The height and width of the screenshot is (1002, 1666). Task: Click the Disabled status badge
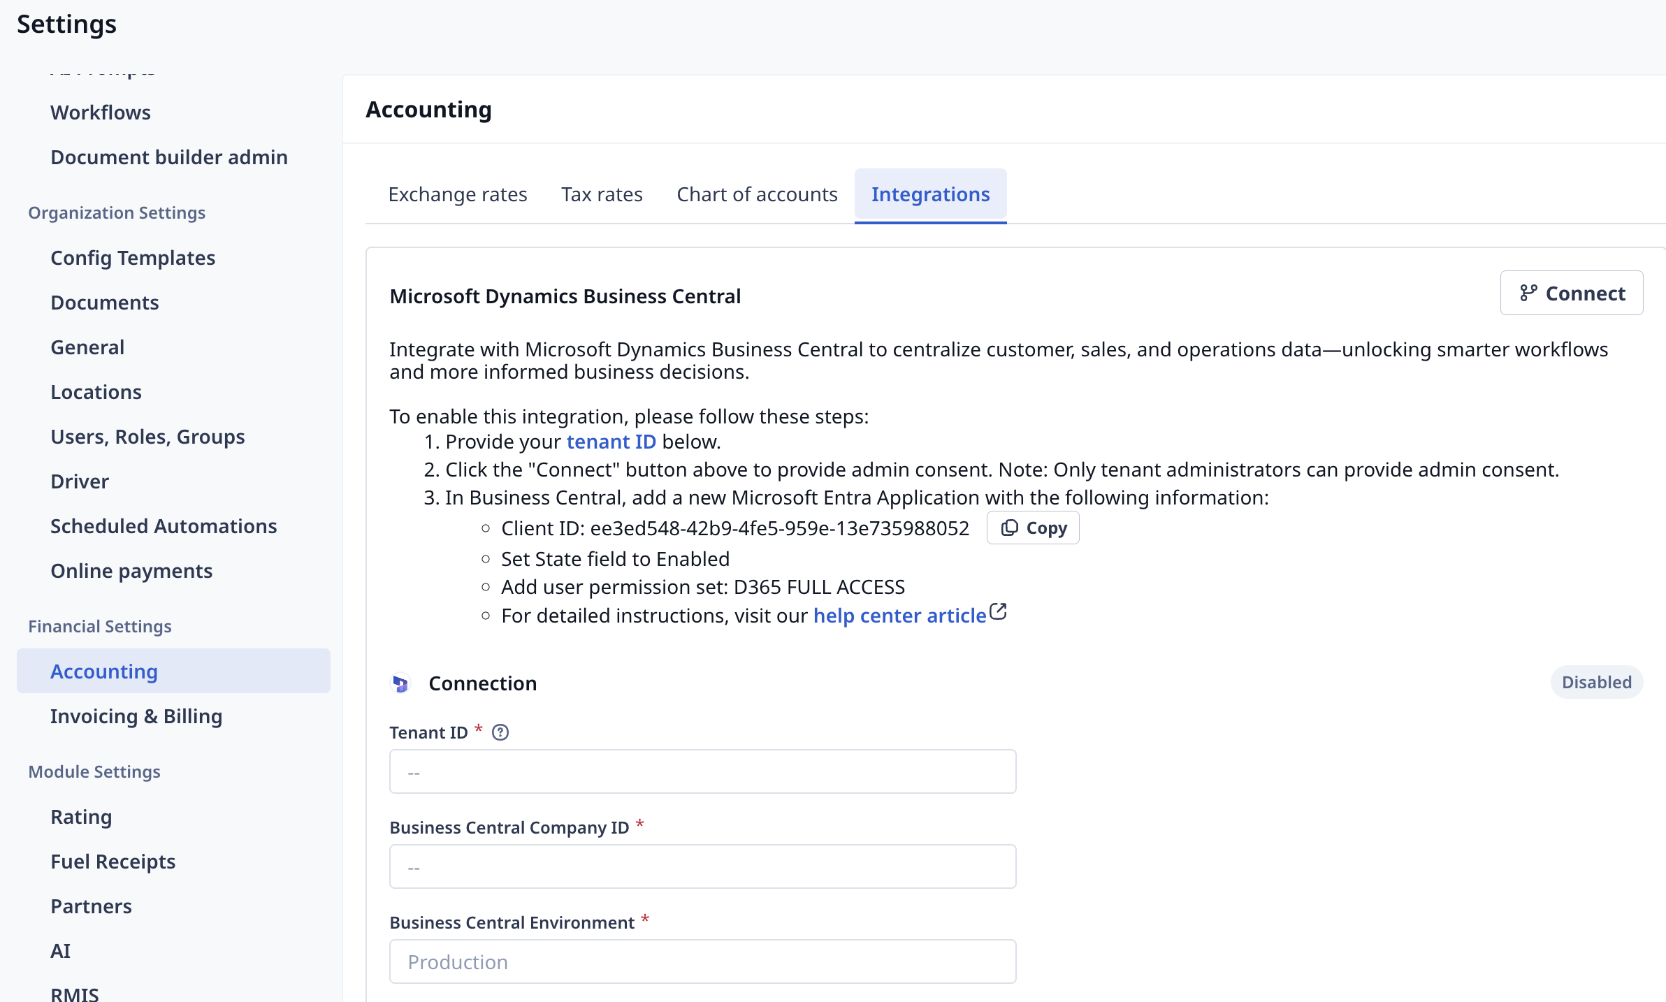click(x=1597, y=682)
